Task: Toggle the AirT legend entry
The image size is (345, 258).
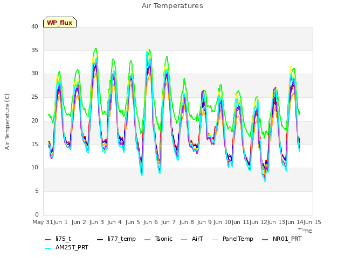Action: [192, 239]
